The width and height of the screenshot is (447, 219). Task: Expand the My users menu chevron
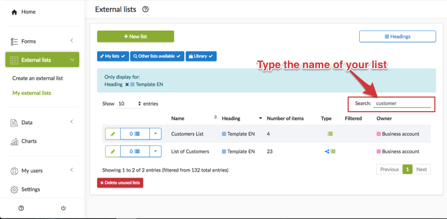click(72, 170)
